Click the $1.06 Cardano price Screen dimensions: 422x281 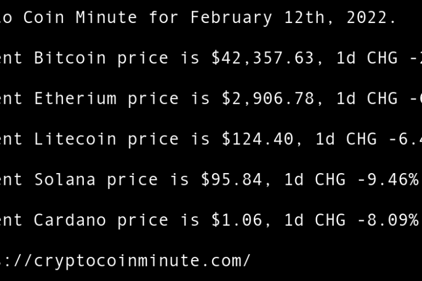(x=237, y=220)
